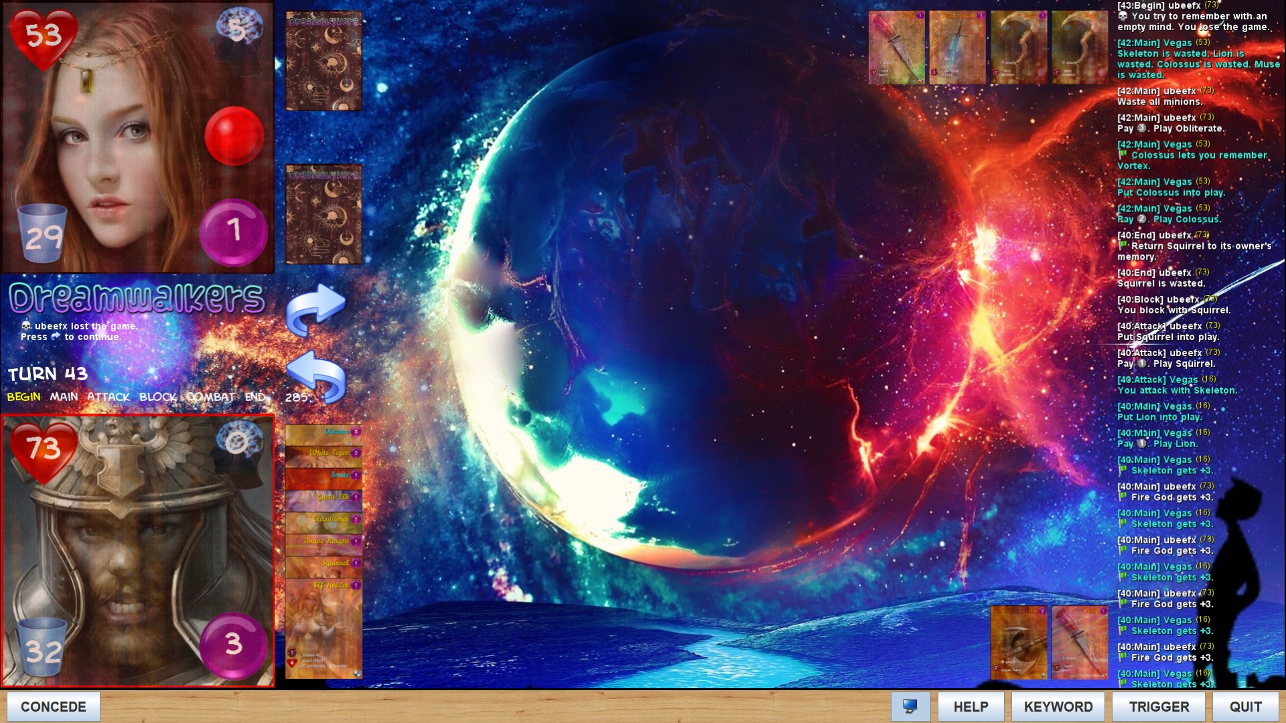Click log entry 'You block with Squirrel.'
The height and width of the screenshot is (723, 1286).
[x=1173, y=311]
